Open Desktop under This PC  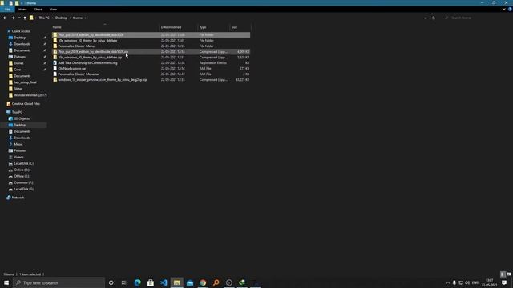coord(19,125)
